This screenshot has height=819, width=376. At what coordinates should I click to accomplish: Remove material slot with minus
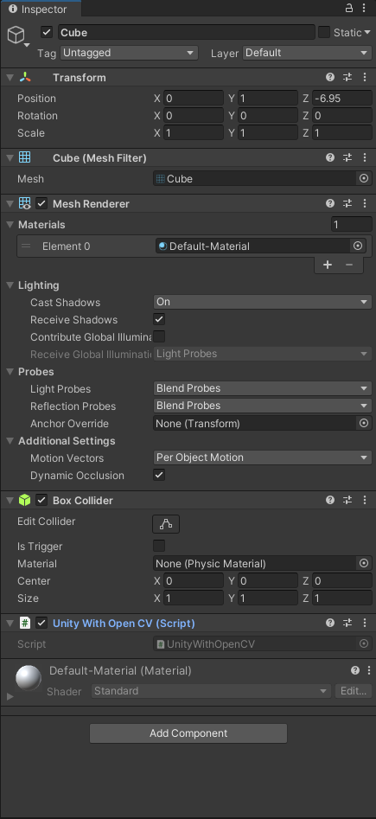pyautogui.click(x=349, y=265)
